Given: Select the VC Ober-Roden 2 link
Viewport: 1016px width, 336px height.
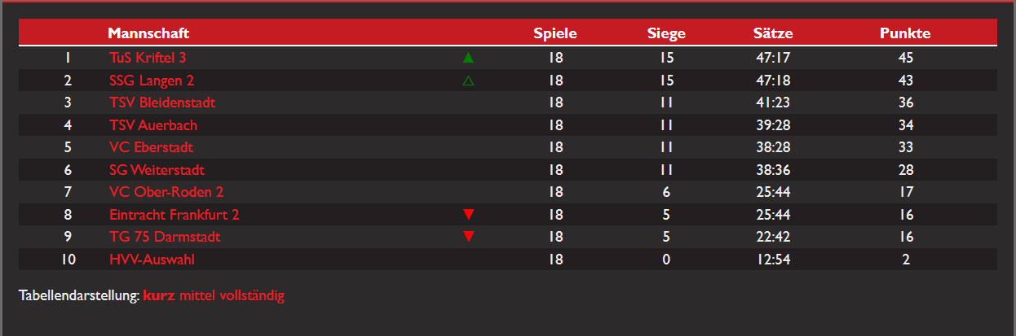Looking at the screenshot, I should (x=166, y=192).
